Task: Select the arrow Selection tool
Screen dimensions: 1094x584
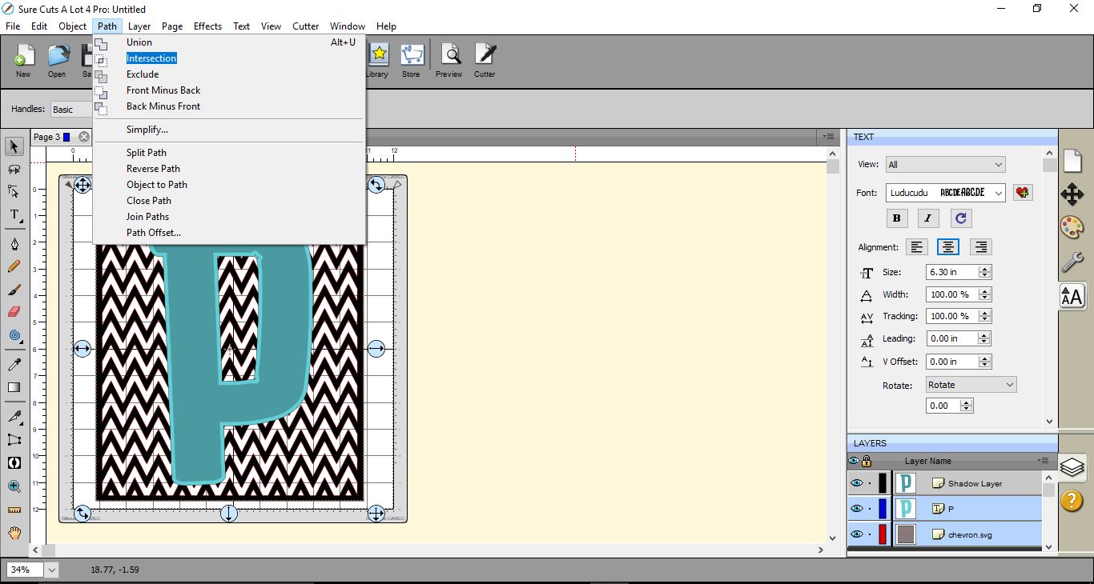Action: (x=14, y=146)
